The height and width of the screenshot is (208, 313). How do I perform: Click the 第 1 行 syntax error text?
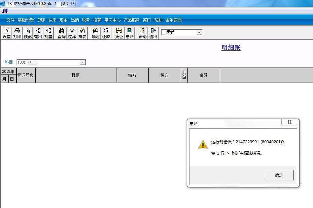point(237,153)
